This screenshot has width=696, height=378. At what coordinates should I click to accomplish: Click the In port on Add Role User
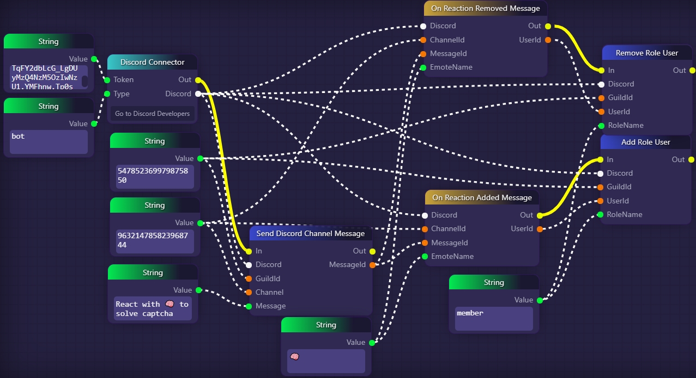point(601,160)
